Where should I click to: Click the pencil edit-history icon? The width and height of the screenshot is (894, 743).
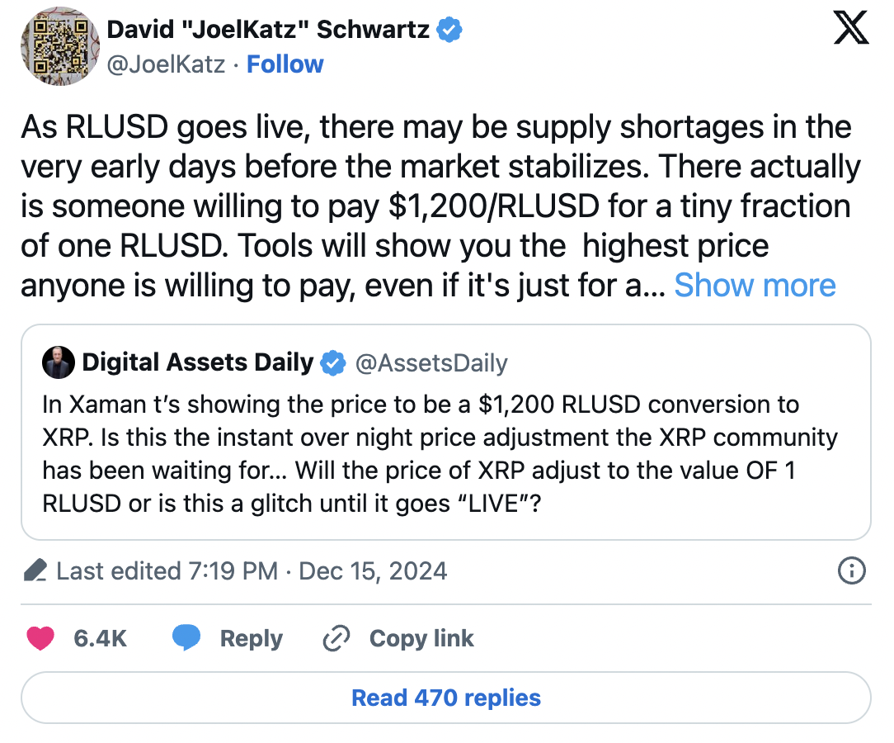pos(35,570)
